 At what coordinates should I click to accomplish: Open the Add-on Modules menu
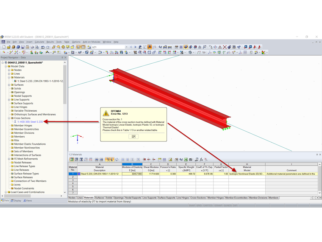(92, 42)
